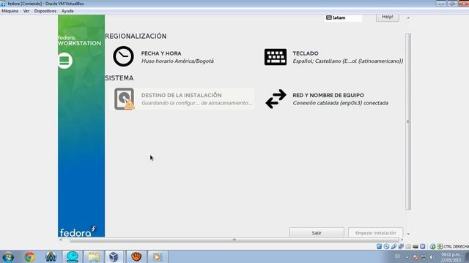Open the blue arch A app on taskbar
This screenshot has width=469, height=263.
pos(51,256)
